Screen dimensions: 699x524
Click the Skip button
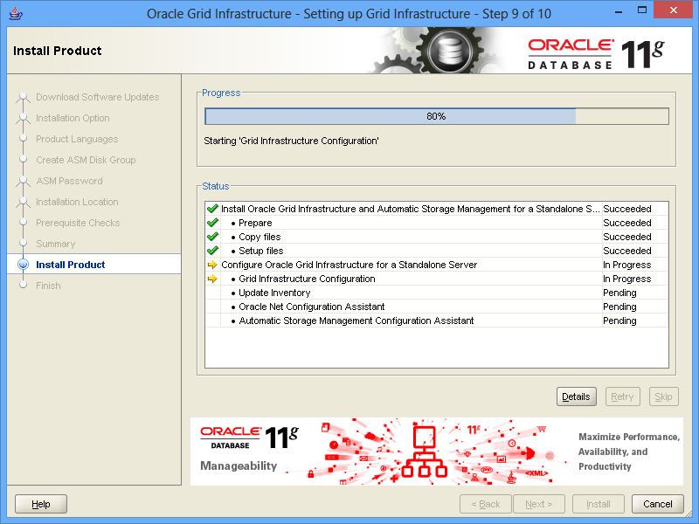coord(663,396)
